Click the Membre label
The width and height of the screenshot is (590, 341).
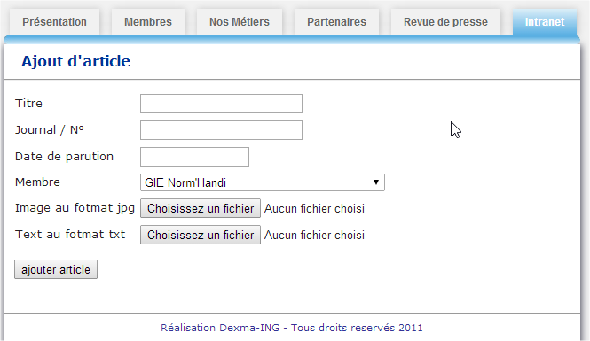click(37, 182)
